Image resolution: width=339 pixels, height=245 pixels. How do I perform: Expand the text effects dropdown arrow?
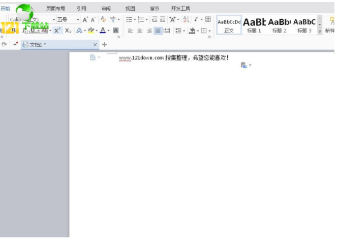point(85,30)
